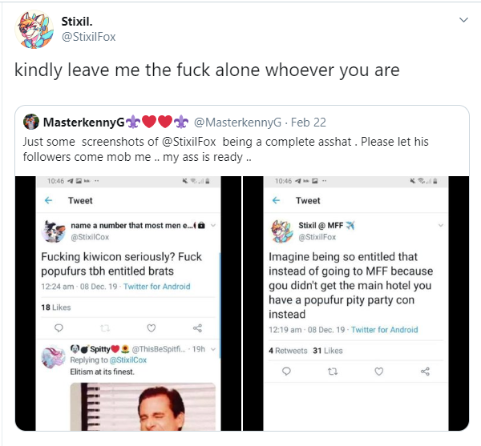Click the share icon under MFF tweet

[x=425, y=372]
